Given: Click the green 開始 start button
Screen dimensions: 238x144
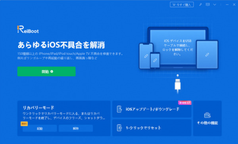Looking at the screenshot, I should pos(46,71).
